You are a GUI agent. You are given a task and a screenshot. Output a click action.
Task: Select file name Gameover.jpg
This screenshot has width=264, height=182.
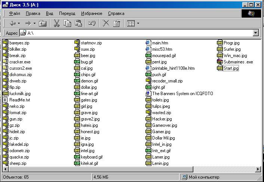coord(165,125)
